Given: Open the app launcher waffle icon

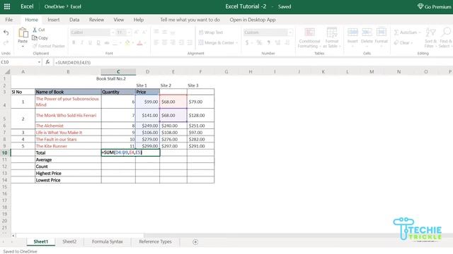Looking at the screenshot, I should pos(7,6).
